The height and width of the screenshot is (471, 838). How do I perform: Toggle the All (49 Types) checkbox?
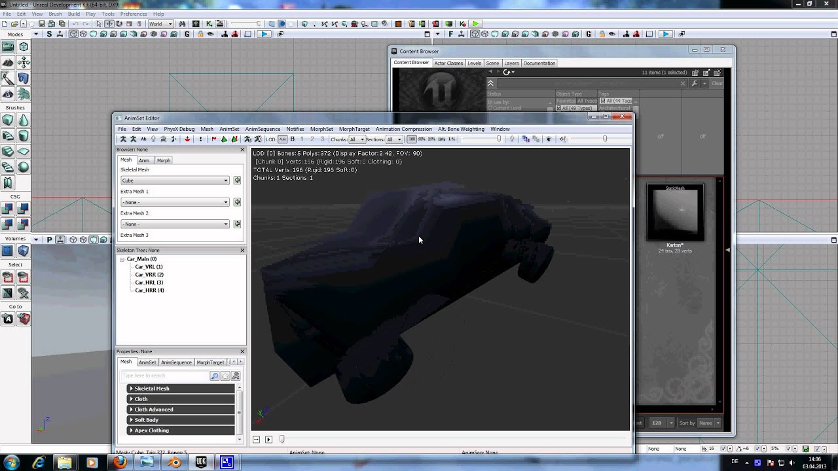pyautogui.click(x=558, y=108)
